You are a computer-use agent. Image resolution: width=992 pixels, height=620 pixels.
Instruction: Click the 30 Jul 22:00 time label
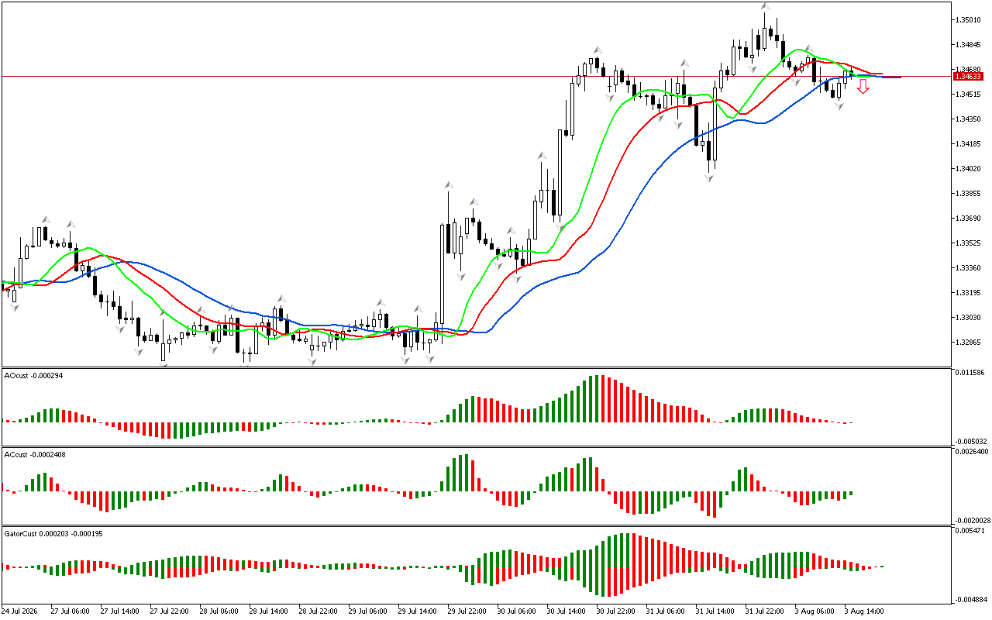(x=615, y=611)
